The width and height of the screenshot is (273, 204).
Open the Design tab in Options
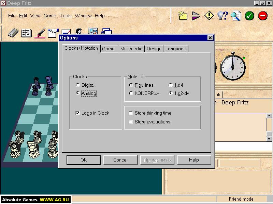pyautogui.click(x=154, y=49)
